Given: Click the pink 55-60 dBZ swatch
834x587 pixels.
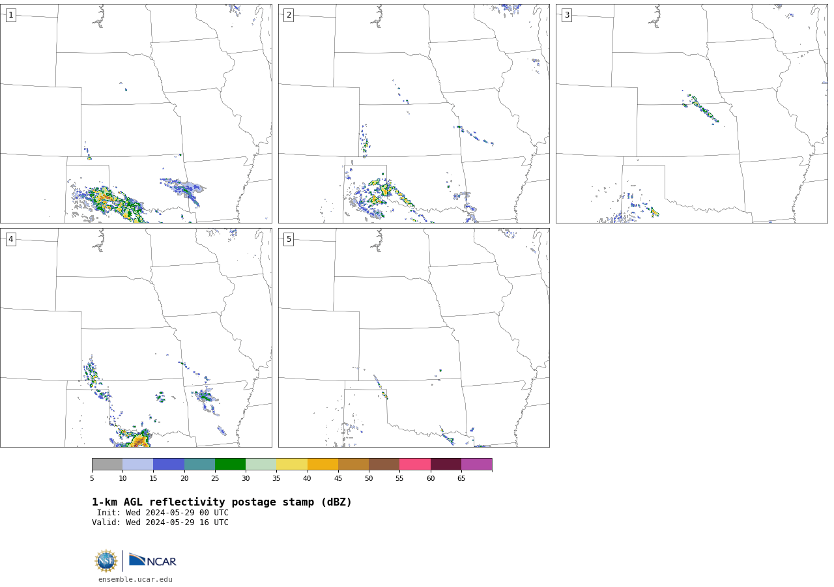Looking at the screenshot, I should (x=415, y=464).
